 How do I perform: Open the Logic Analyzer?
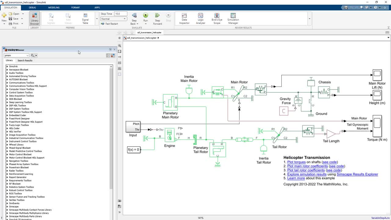tap(201, 18)
